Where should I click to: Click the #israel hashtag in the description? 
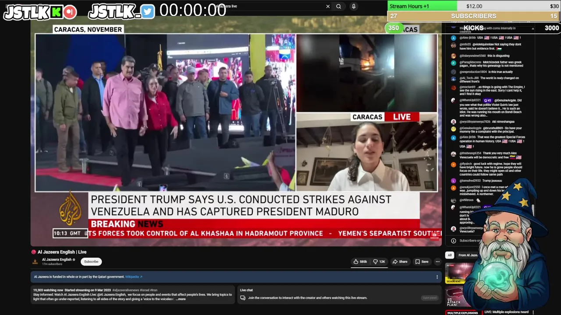[145, 290]
